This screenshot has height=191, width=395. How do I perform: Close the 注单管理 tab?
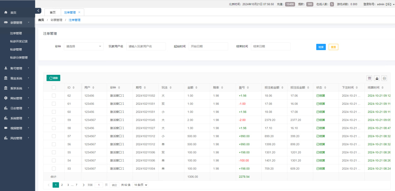tap(79, 12)
